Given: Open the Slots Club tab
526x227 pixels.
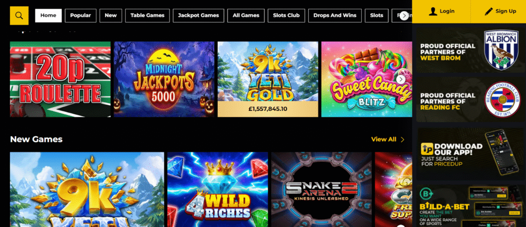Looking at the screenshot, I should pos(286,15).
